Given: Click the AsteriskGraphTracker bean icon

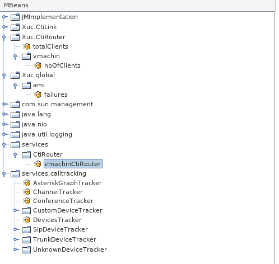Looking at the screenshot, I should pyautogui.click(x=26, y=183).
